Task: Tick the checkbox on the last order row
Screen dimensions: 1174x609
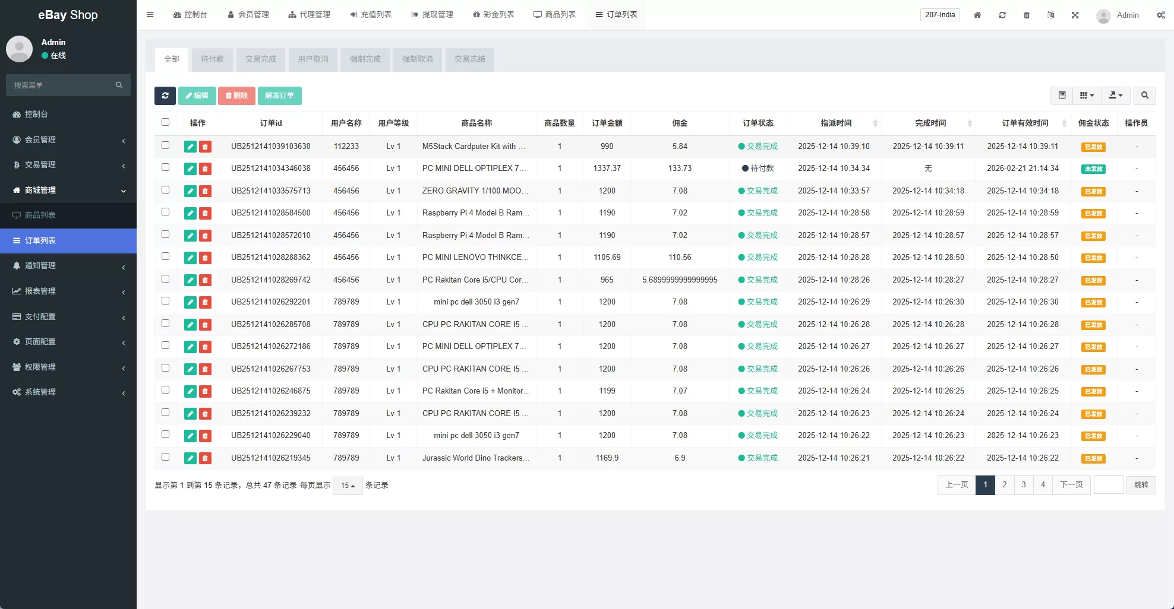Action: [x=165, y=456]
